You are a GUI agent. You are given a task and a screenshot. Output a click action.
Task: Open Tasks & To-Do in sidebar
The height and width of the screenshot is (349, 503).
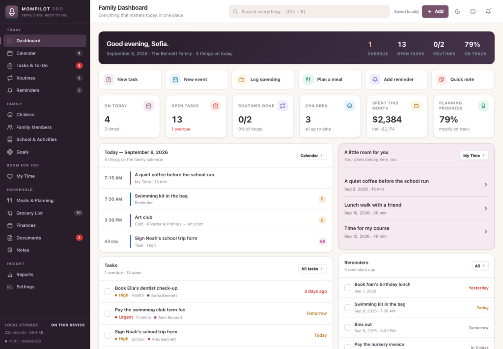[45, 65]
